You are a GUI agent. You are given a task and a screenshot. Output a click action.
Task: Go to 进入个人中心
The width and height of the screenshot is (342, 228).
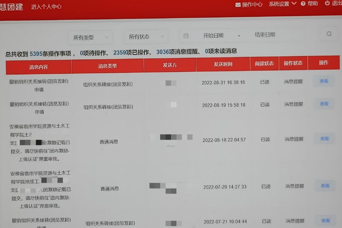click(x=46, y=7)
